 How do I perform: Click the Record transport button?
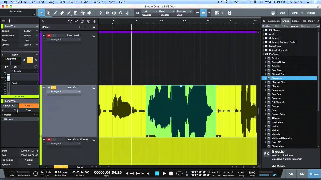(171, 173)
